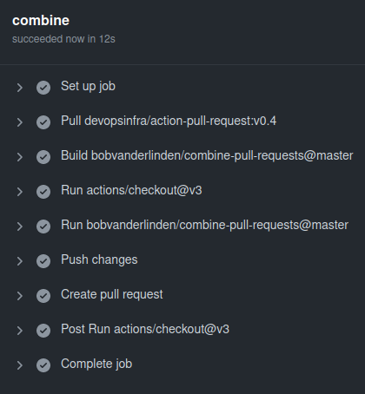Open the Push changes step log
The width and height of the screenshot is (365, 394).
[99, 259]
